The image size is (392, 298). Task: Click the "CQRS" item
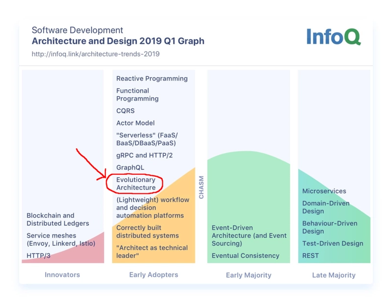(x=125, y=110)
